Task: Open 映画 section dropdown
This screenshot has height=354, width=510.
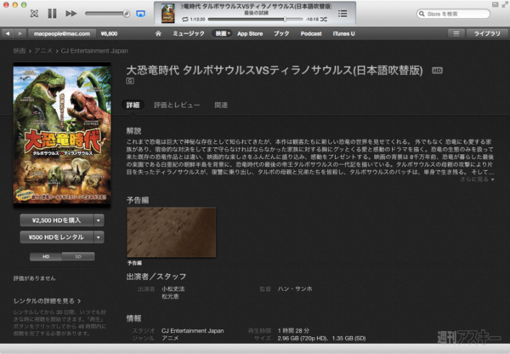Action: [222, 33]
